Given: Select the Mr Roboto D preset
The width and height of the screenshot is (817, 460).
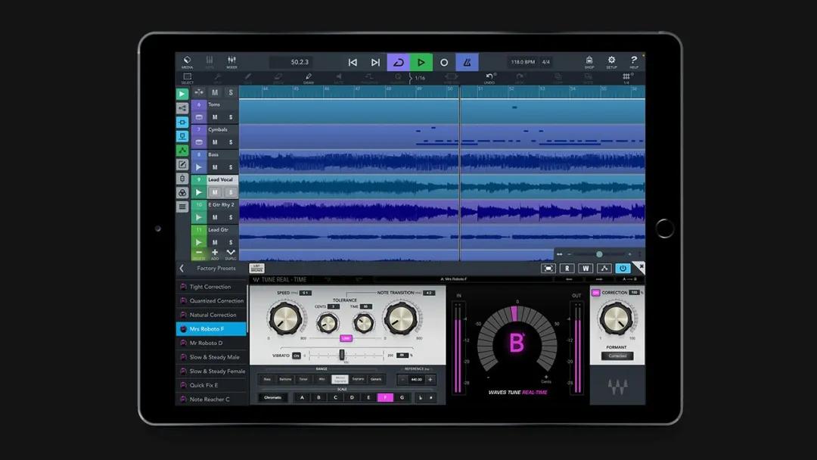Looking at the screenshot, I should coord(212,343).
